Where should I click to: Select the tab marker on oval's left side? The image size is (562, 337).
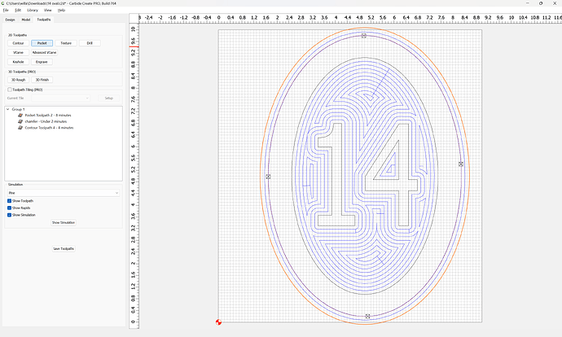[268, 177]
